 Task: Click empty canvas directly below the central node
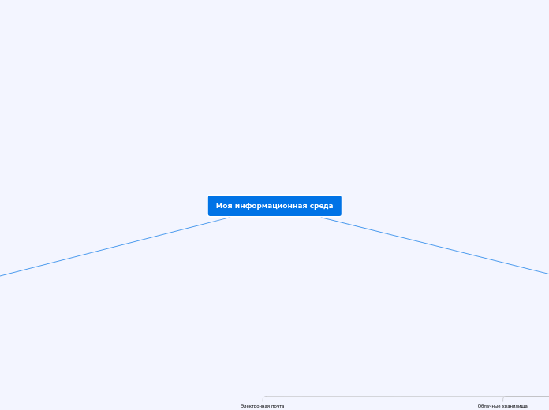tap(274, 300)
